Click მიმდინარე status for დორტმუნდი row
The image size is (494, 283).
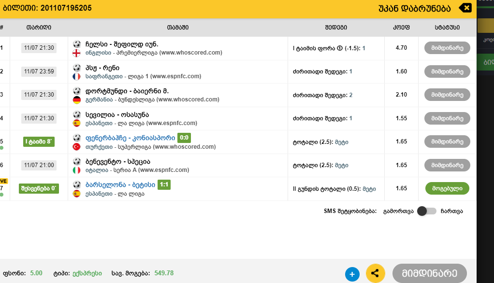[447, 95]
